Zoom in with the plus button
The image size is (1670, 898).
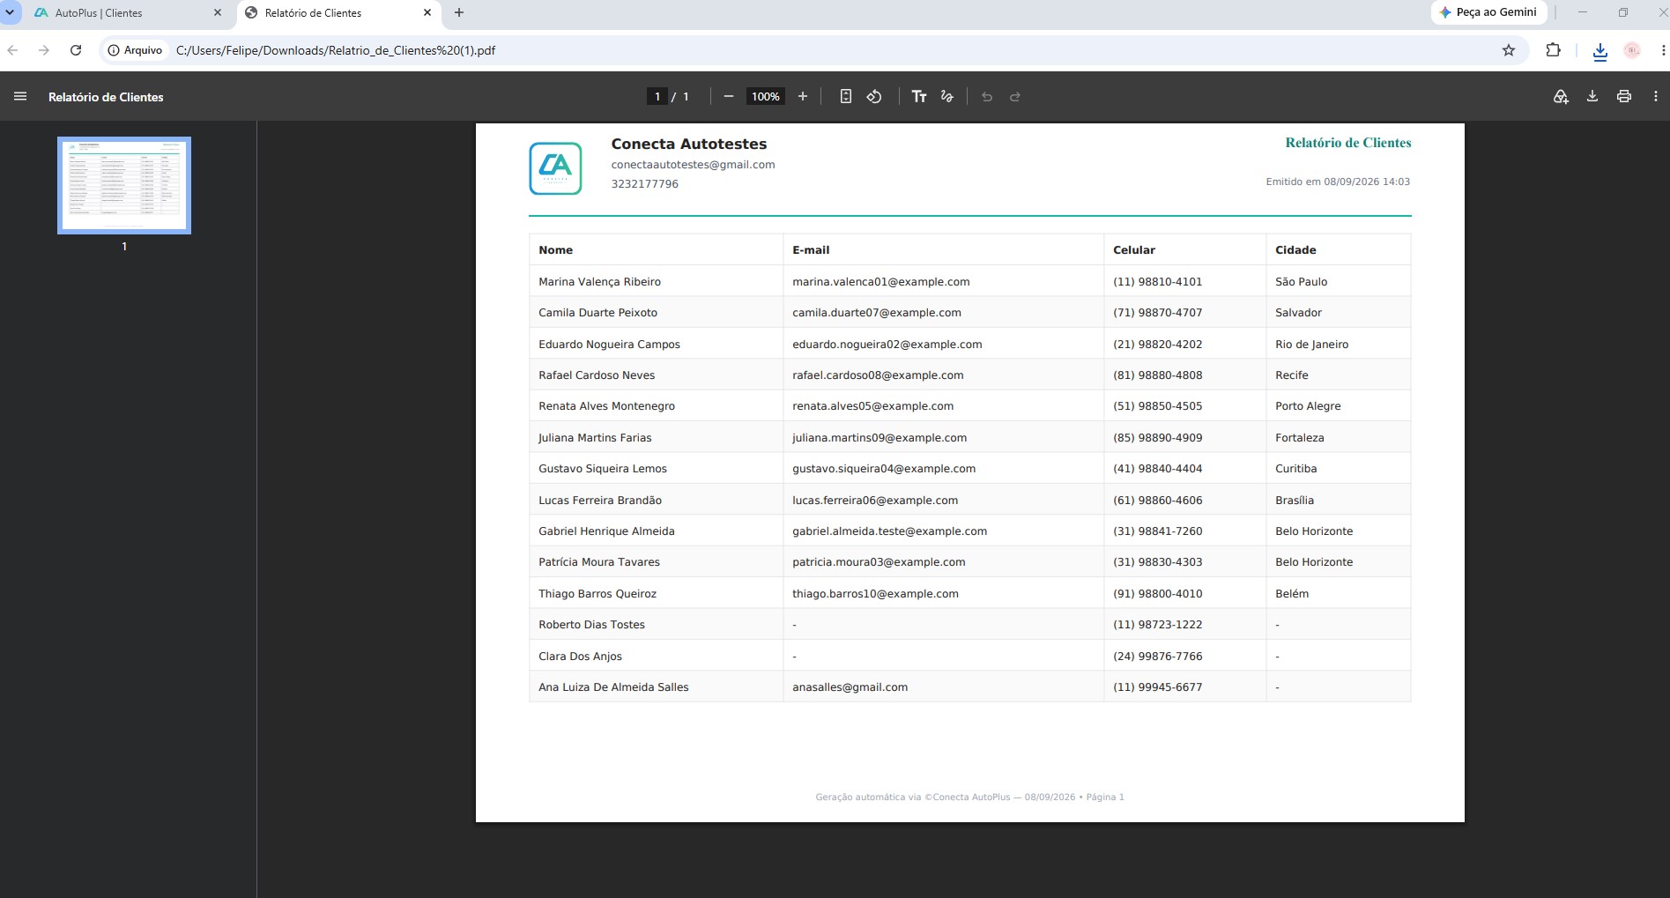click(803, 97)
